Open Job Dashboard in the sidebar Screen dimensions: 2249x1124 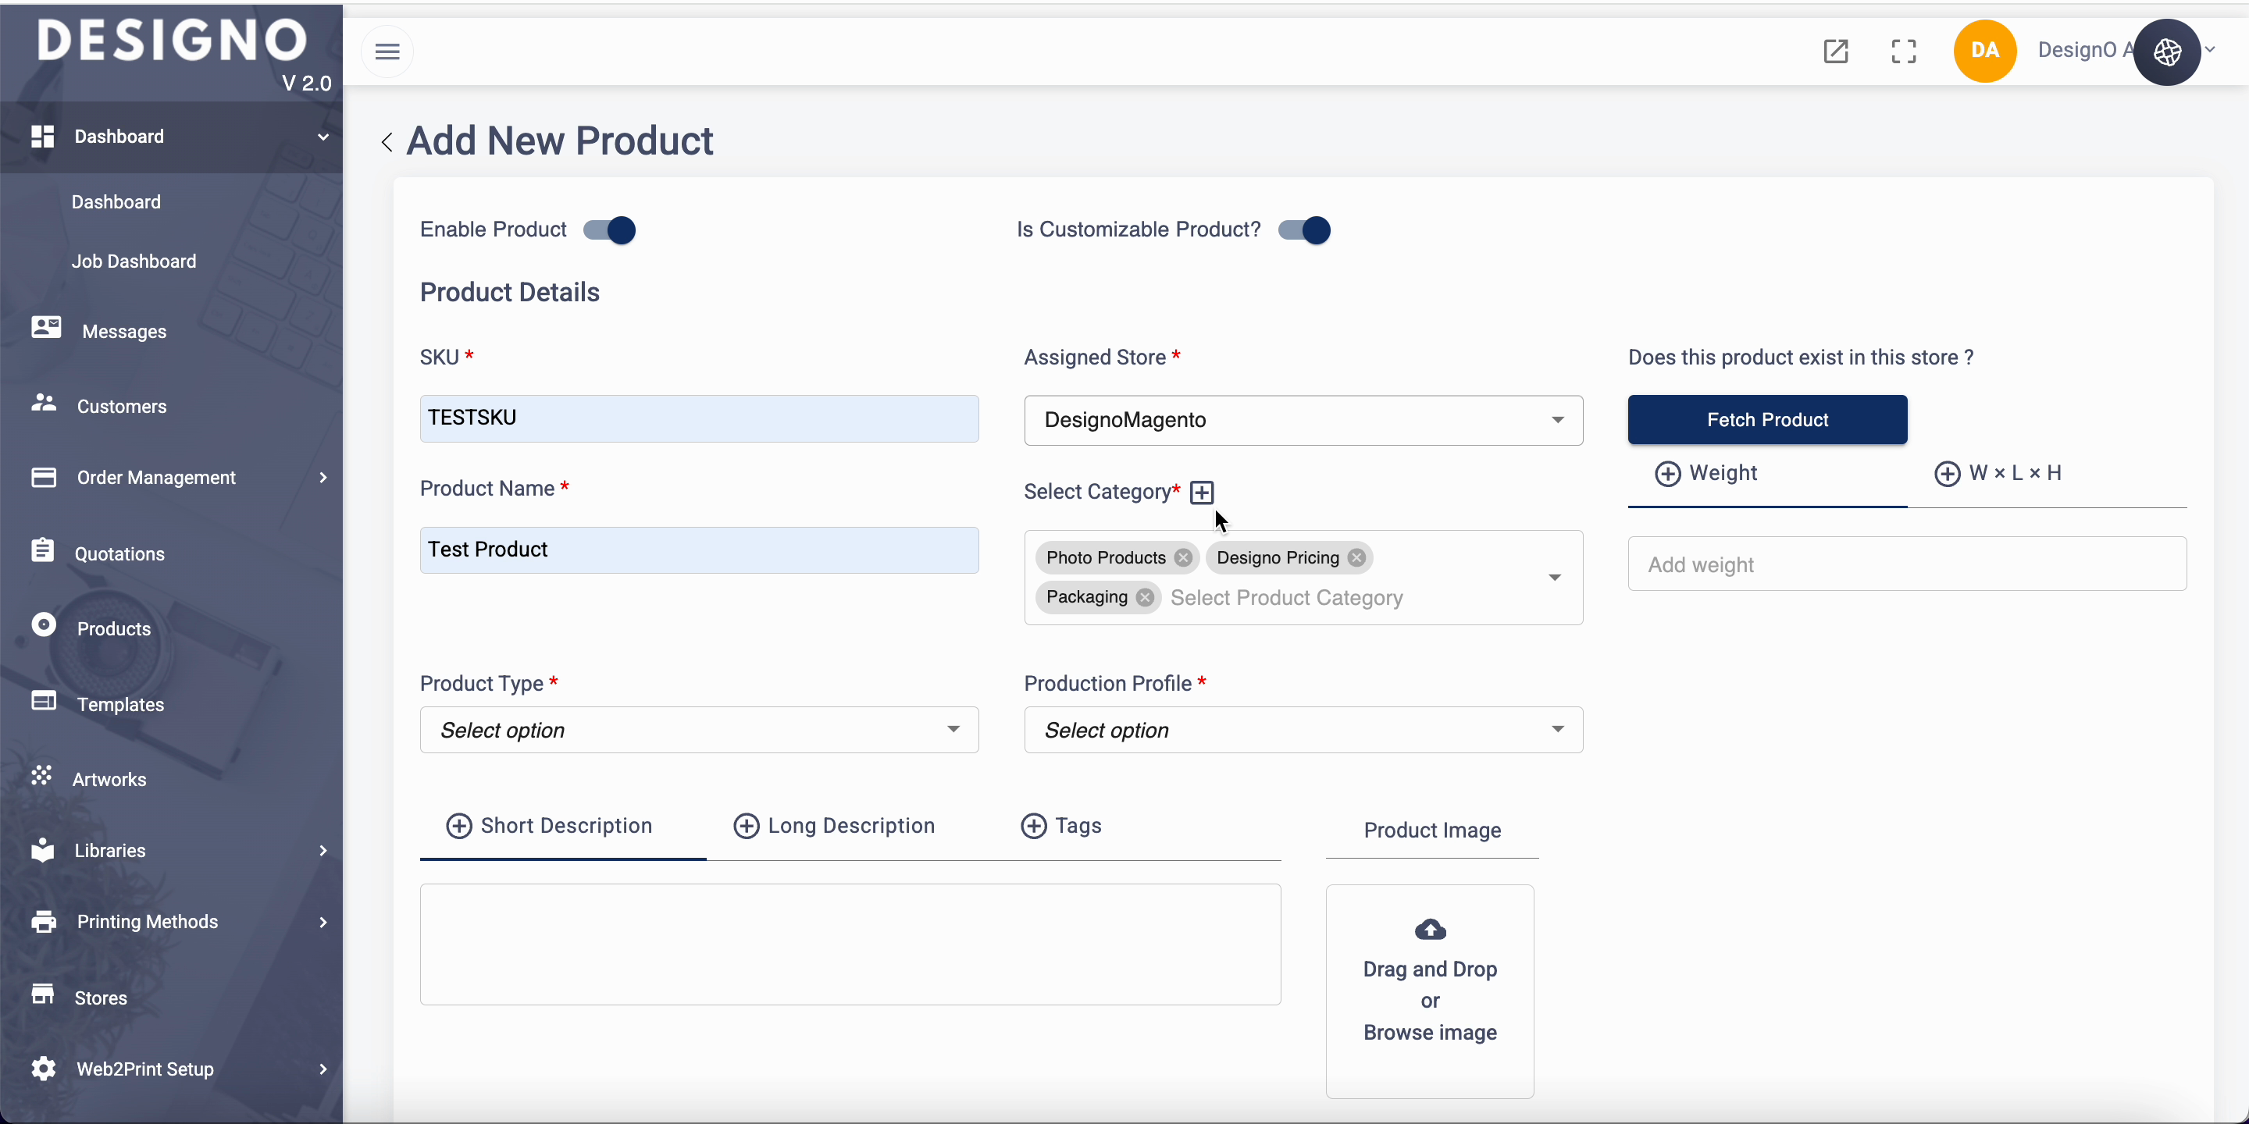[134, 261]
